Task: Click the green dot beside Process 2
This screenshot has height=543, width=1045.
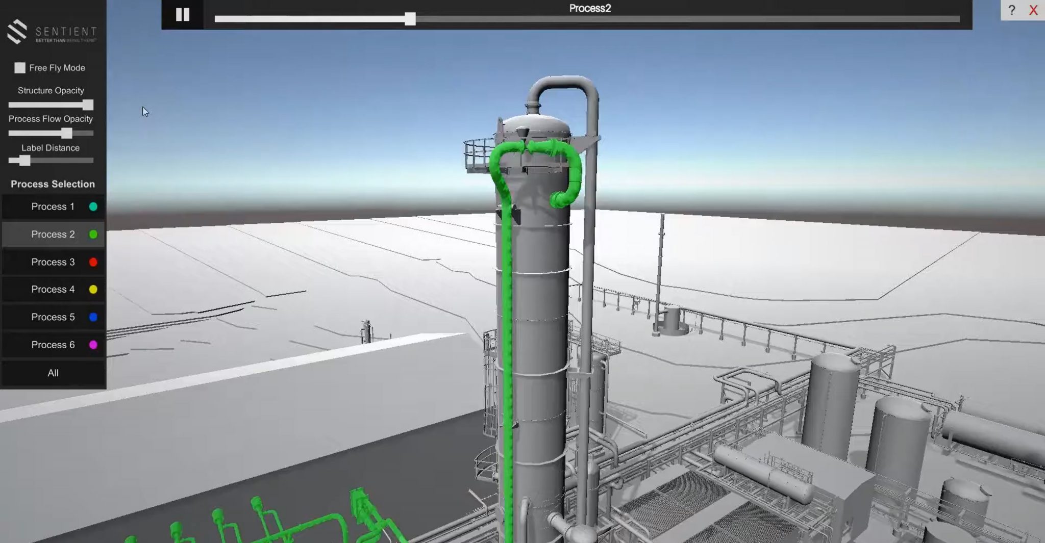Action: 93,234
